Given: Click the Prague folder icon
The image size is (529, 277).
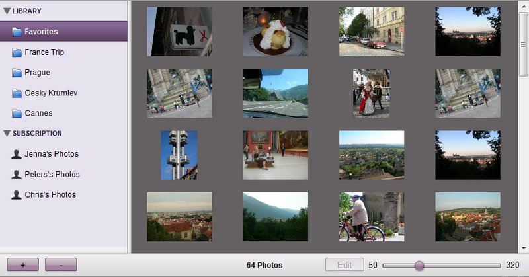Looking at the screenshot, I should click(x=17, y=73).
